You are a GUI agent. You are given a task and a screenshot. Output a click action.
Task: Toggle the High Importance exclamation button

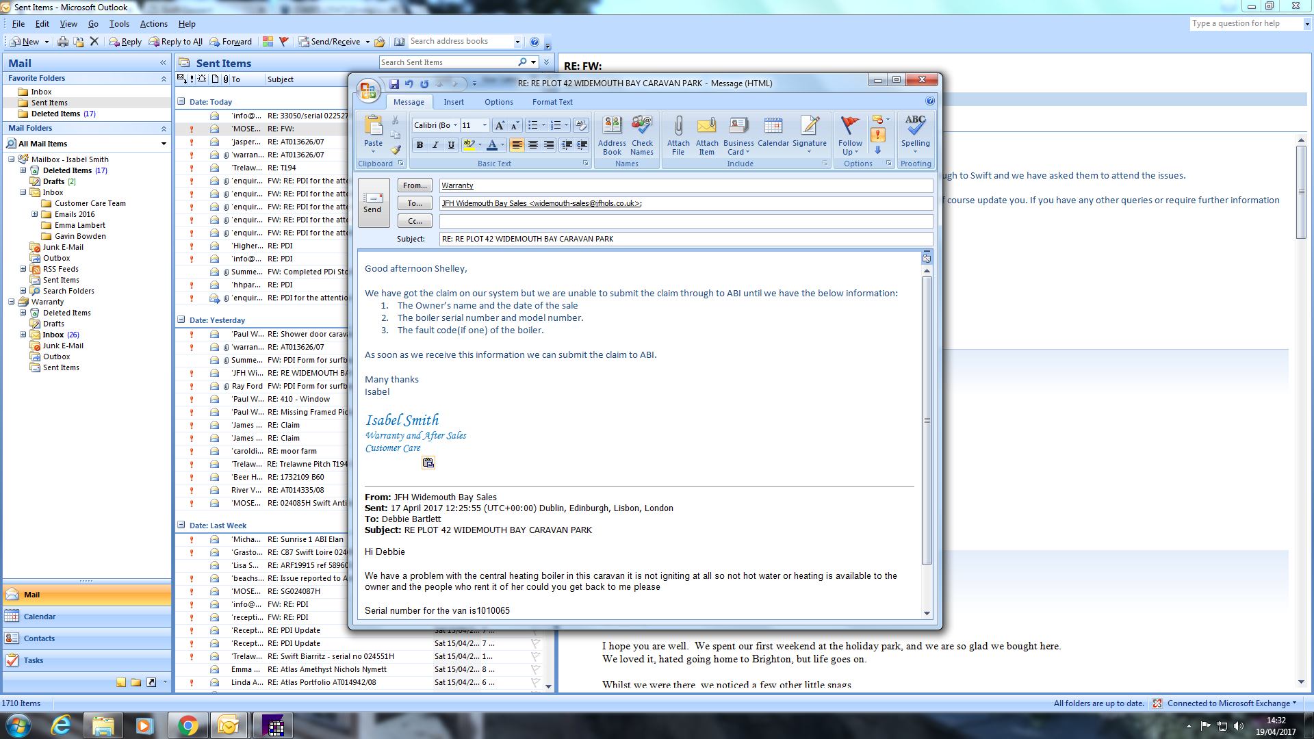877,135
